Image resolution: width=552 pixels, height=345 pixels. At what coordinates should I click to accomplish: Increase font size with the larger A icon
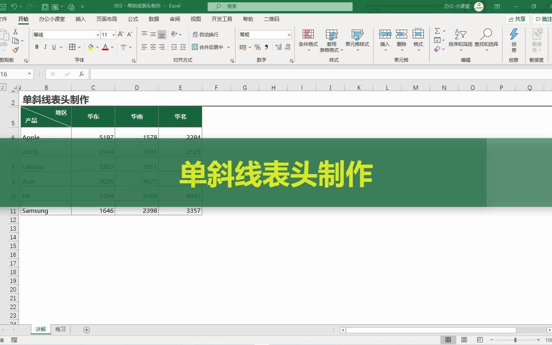pos(121,34)
